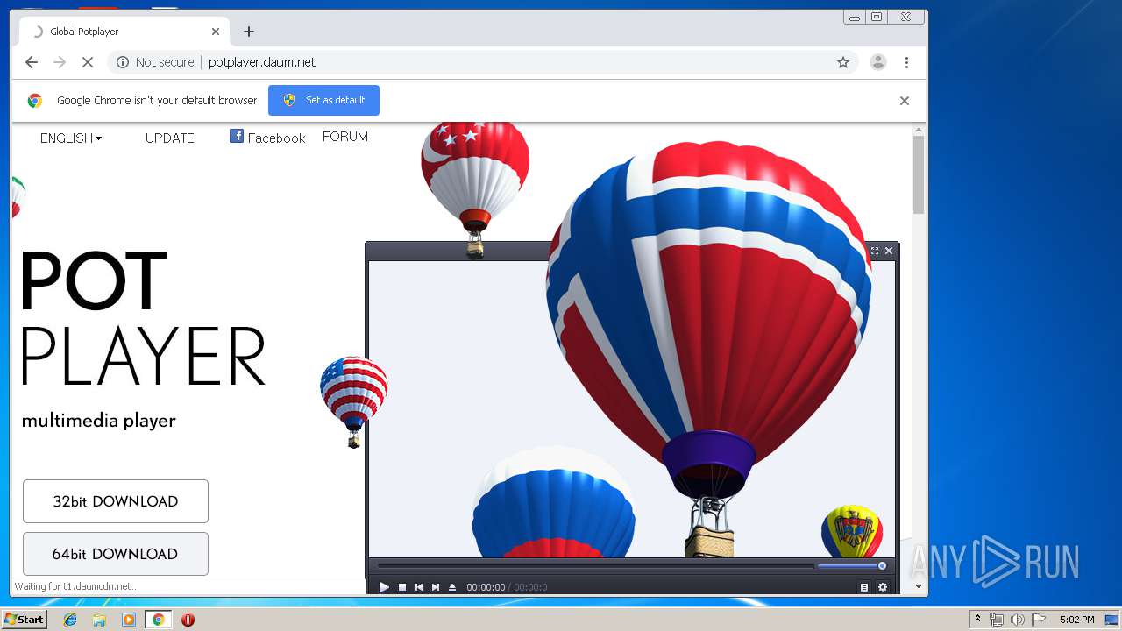Open the Action Center flag icon

(1039, 620)
